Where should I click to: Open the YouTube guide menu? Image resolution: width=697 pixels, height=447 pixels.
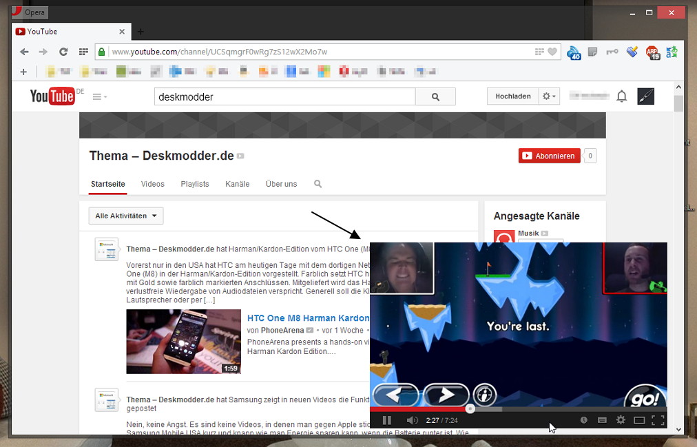(99, 96)
